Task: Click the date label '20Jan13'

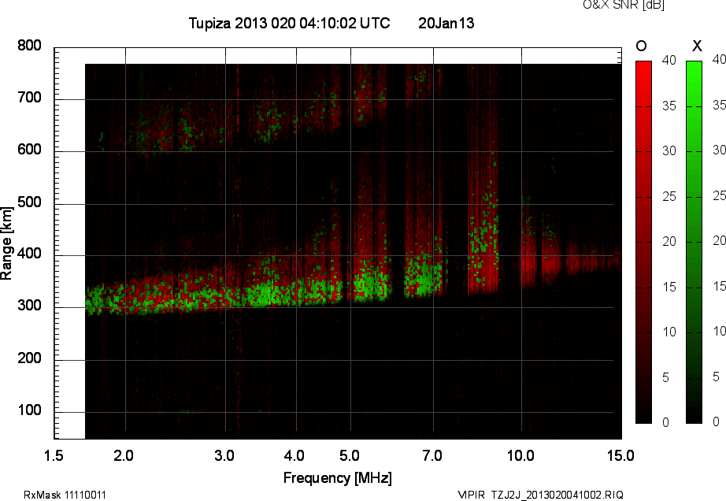Action: point(446,24)
